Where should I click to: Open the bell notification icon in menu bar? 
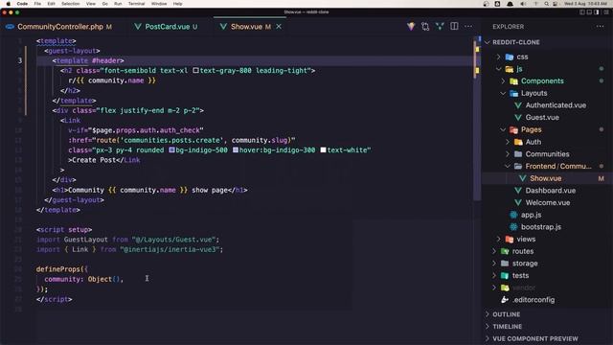pyautogui.click(x=510, y=4)
